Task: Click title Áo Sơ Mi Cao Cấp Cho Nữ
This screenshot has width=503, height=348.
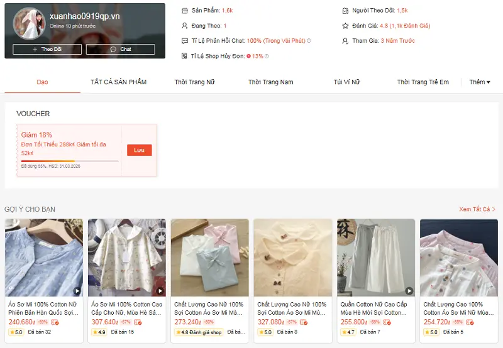Action: click(127, 308)
